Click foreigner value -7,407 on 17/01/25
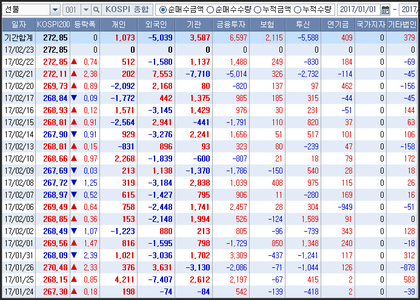This screenshot has width=420, height=300. [x=160, y=279]
